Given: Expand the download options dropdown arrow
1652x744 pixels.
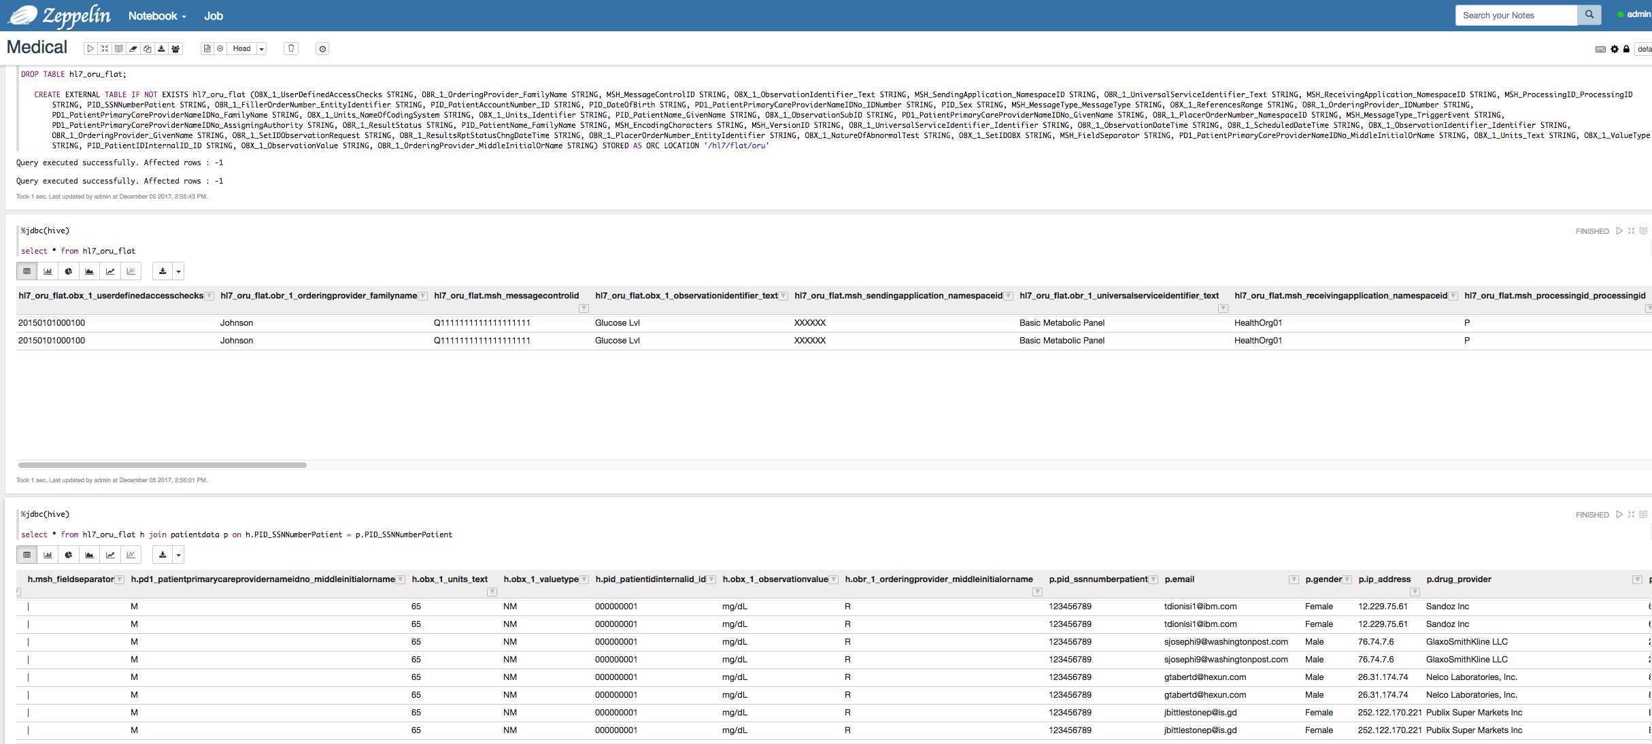Looking at the screenshot, I should point(178,271).
